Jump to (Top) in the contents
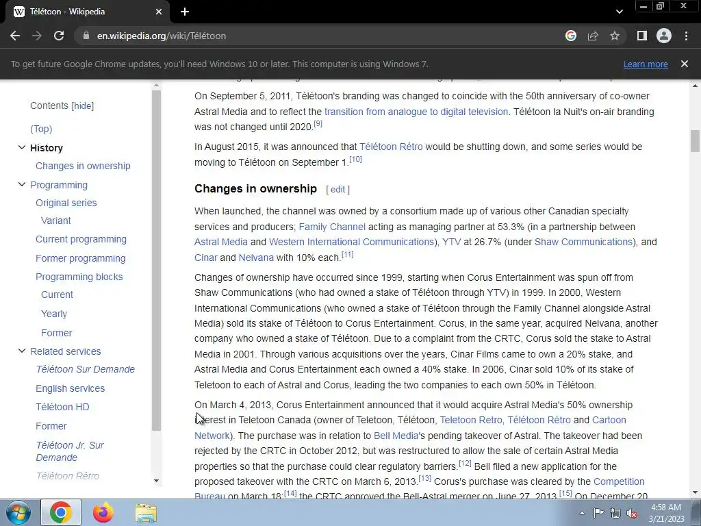 point(41,129)
